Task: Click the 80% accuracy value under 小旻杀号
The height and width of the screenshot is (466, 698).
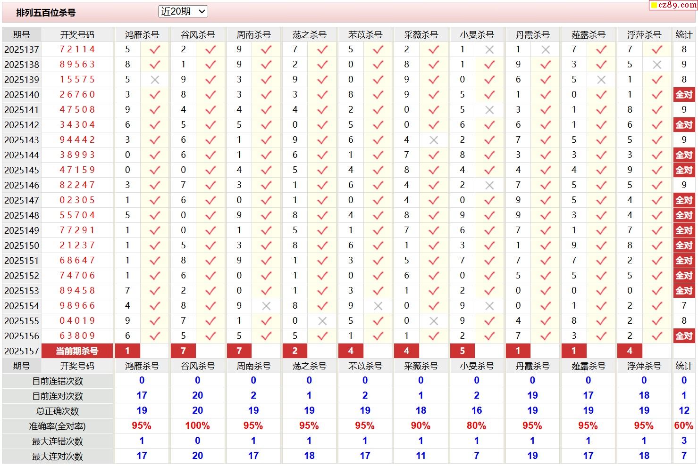Action: pos(476,426)
